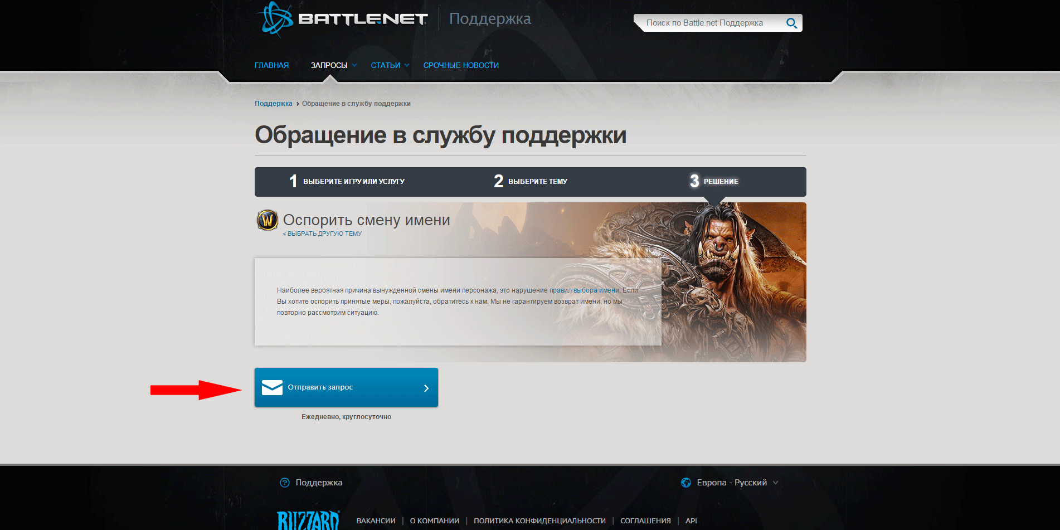Expand the СТАТЬИ dropdown arrow
The height and width of the screenshot is (530, 1060).
click(407, 65)
